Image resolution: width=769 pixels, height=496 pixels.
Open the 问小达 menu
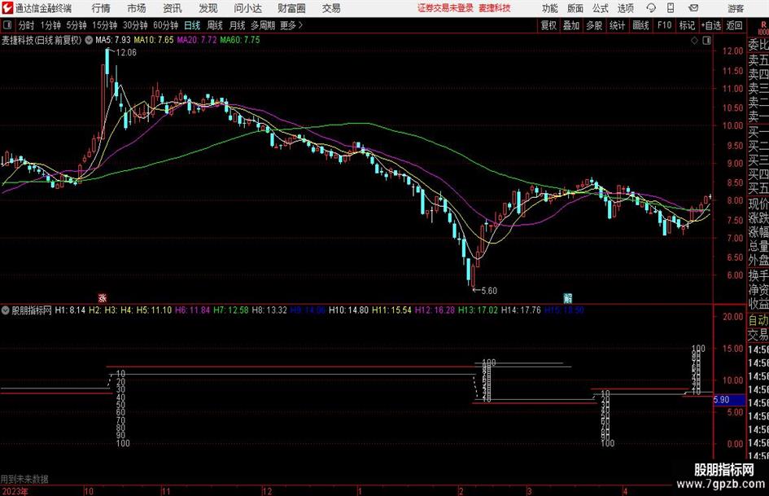click(x=247, y=8)
